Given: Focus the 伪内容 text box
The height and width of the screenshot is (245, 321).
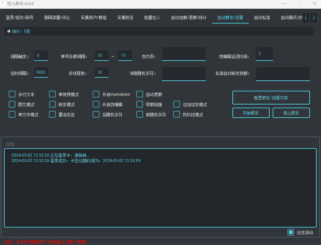Looking at the screenshot, I should pos(184,54).
